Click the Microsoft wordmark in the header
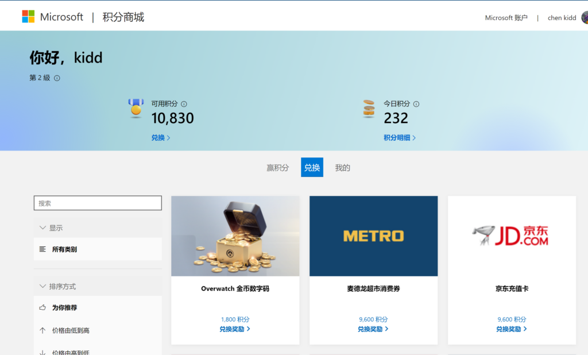Screen dimensions: 588x355 pyautogui.click(x=61, y=17)
